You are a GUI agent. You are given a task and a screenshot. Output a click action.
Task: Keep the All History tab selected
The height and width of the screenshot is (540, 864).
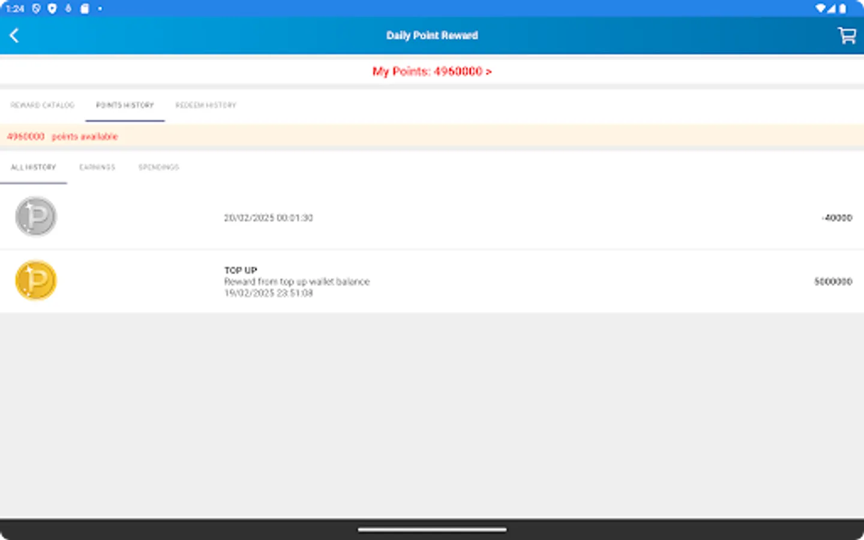tap(34, 167)
